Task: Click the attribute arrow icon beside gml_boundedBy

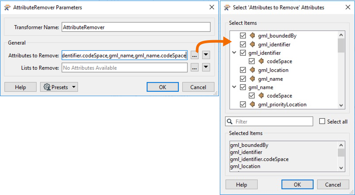Action: 252,36
